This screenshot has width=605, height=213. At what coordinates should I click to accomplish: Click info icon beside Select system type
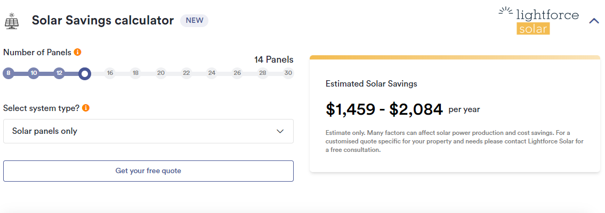(x=86, y=108)
